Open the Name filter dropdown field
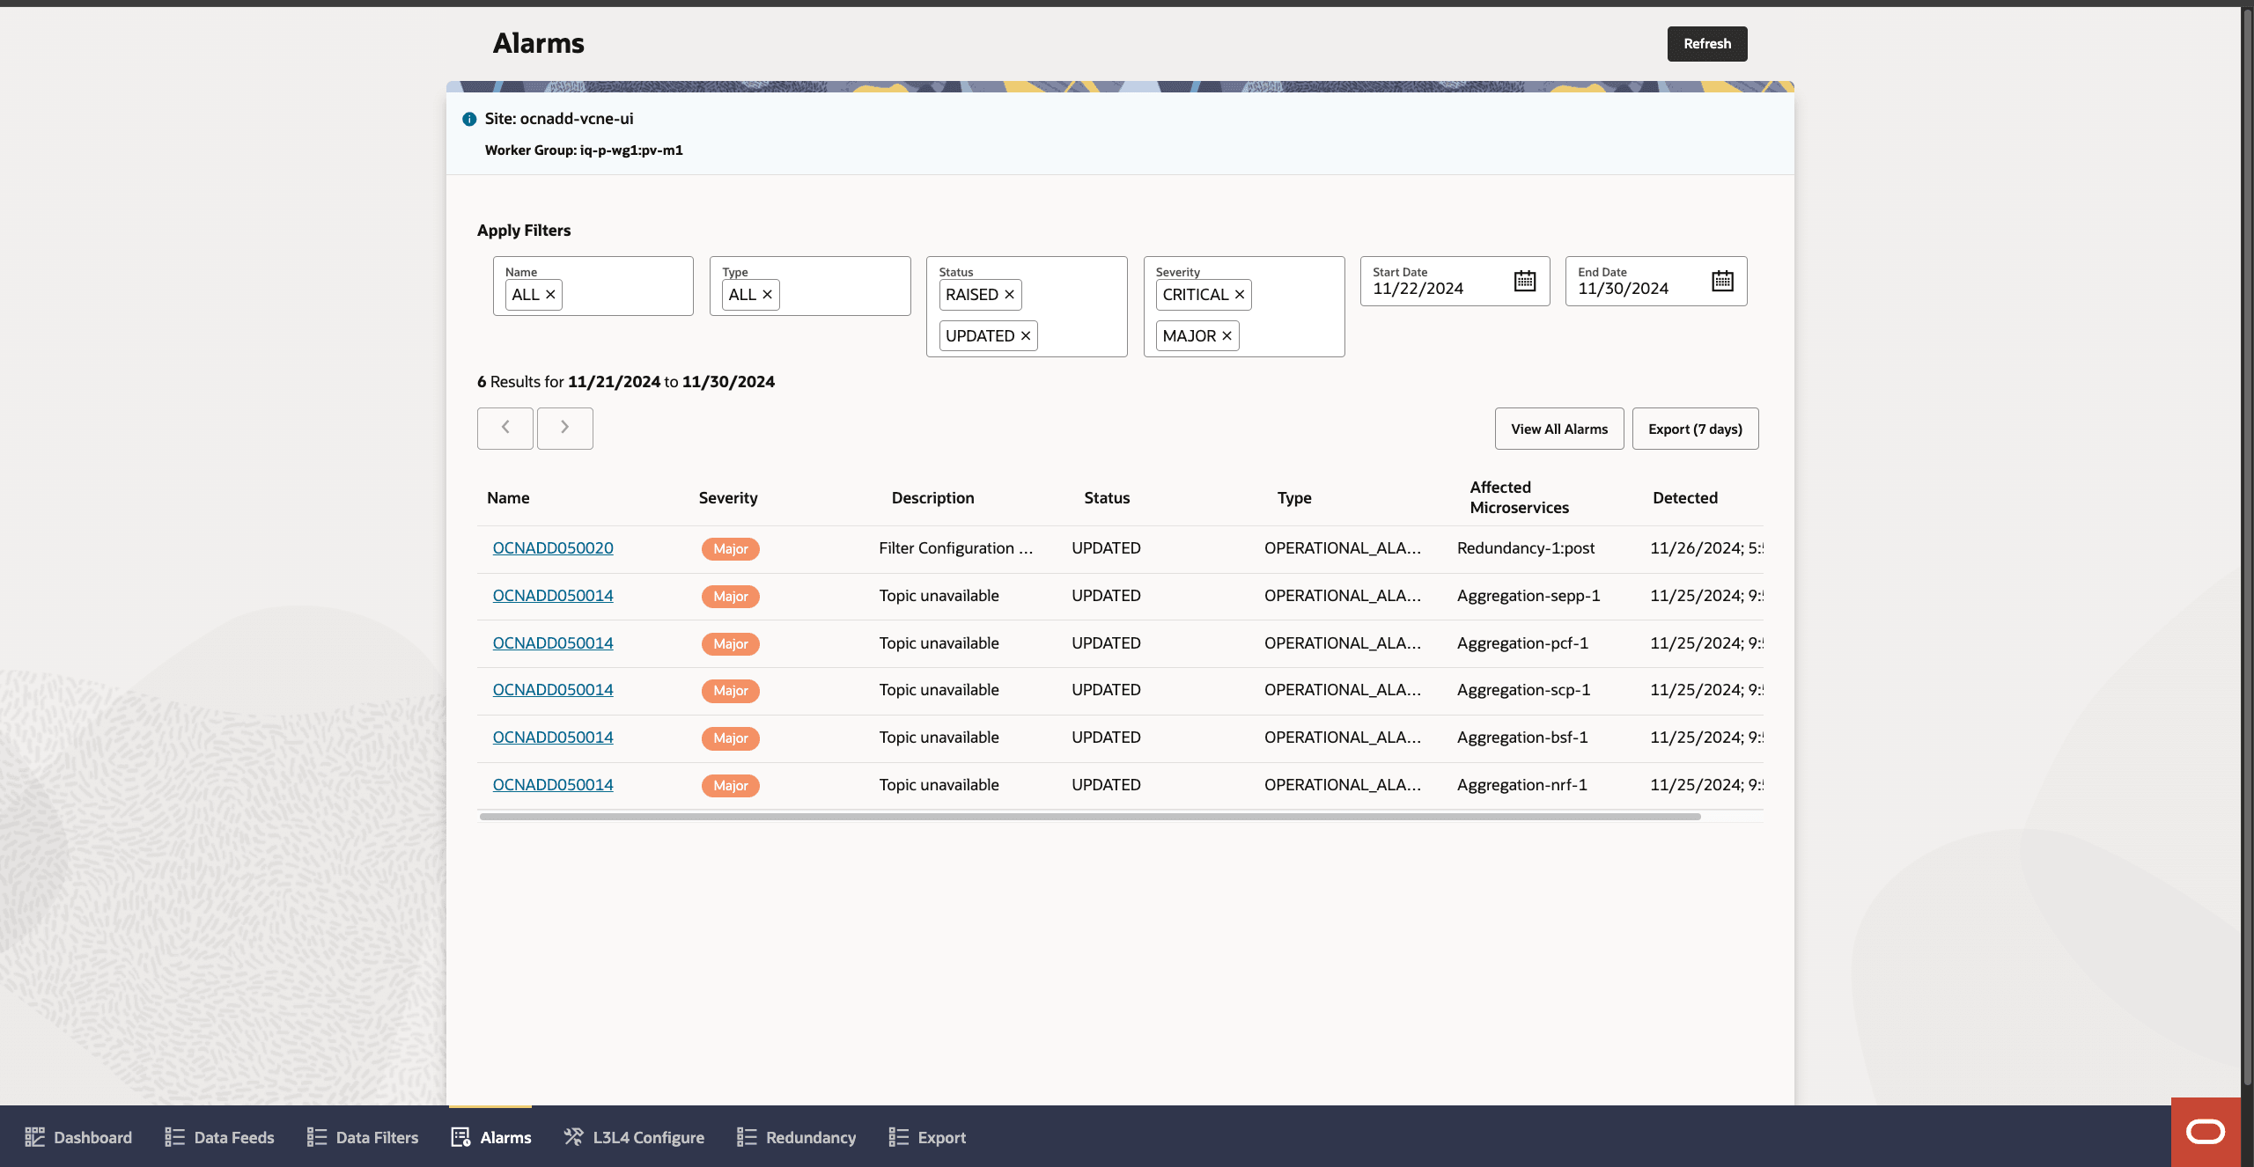This screenshot has height=1167, width=2254. coord(593,286)
